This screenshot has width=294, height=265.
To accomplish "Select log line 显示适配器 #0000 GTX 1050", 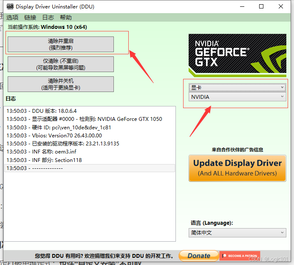I will (x=90, y=119).
